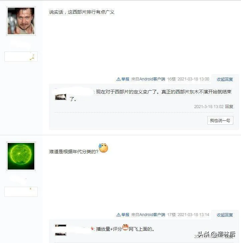Click the mustached man profile avatar
This screenshot has width=241, height=243.
click(21, 21)
